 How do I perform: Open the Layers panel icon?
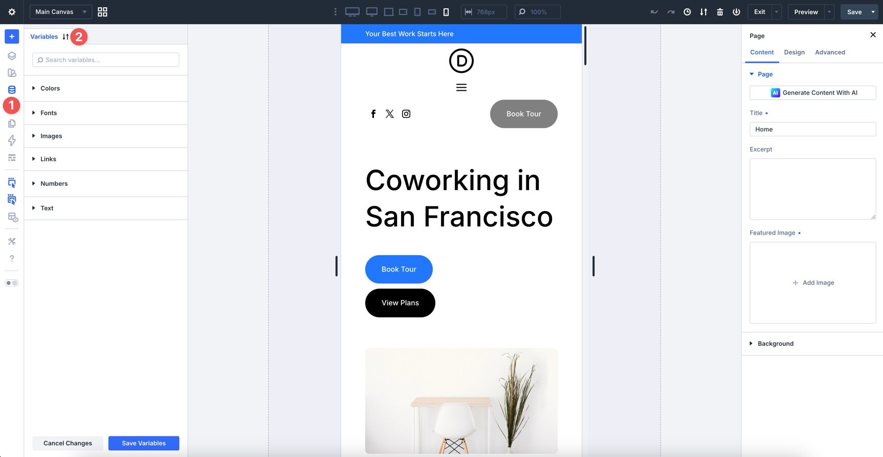pos(12,56)
